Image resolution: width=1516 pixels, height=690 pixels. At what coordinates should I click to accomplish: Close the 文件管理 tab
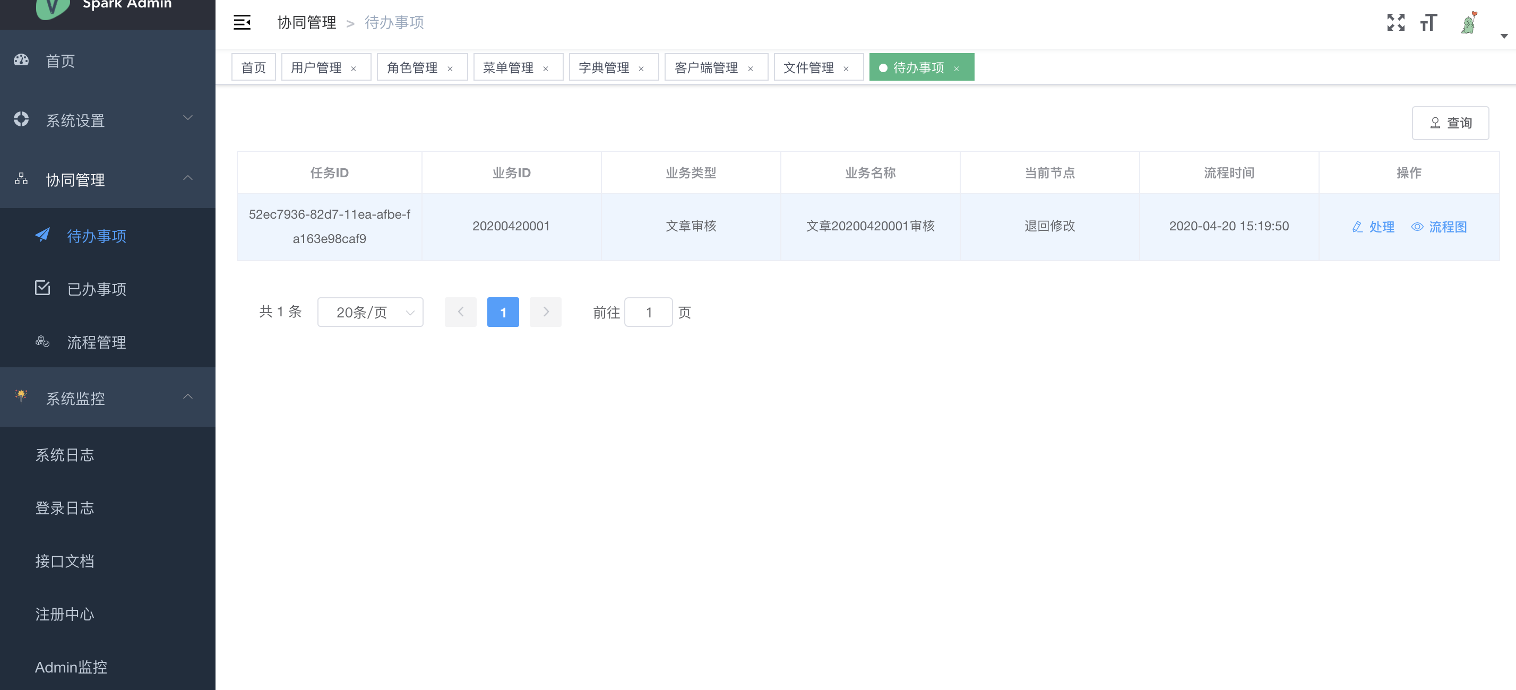(x=846, y=68)
